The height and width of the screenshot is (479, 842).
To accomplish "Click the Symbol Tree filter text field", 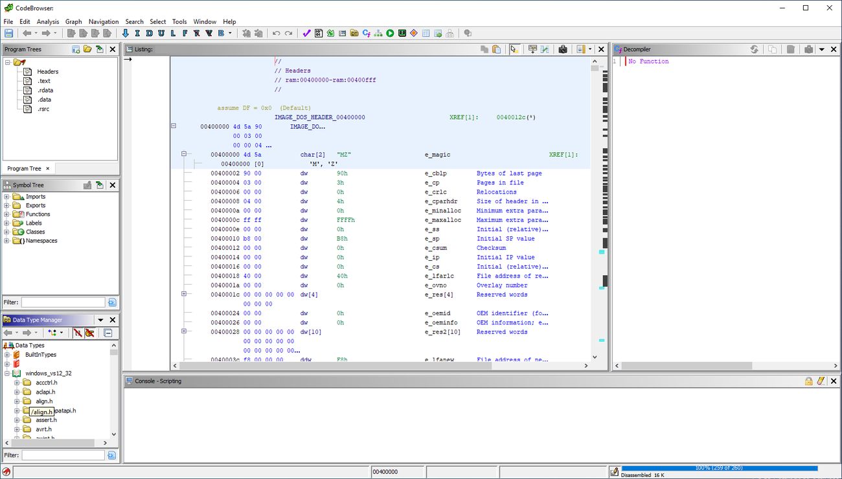I will (63, 302).
